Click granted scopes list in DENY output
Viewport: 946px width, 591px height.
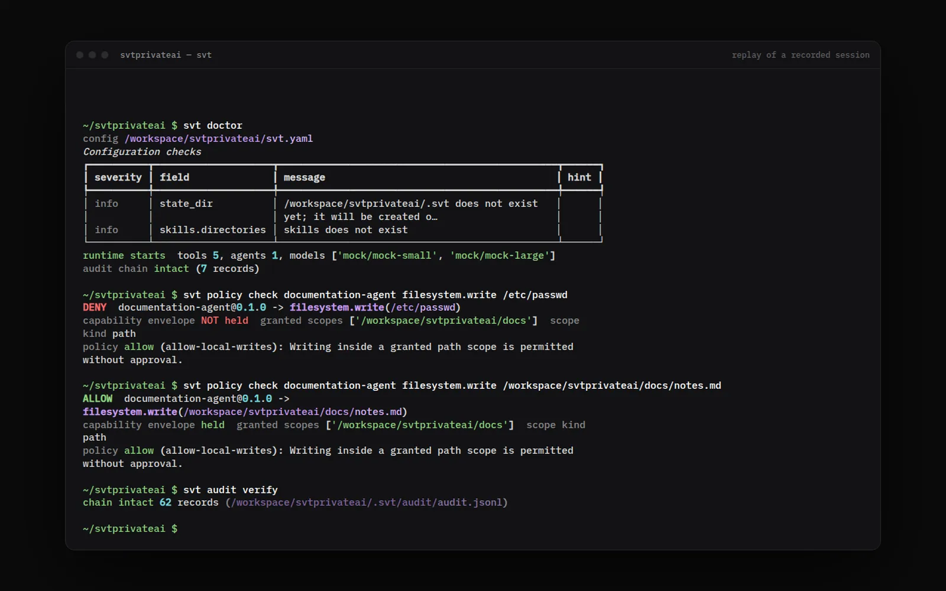coord(443,320)
